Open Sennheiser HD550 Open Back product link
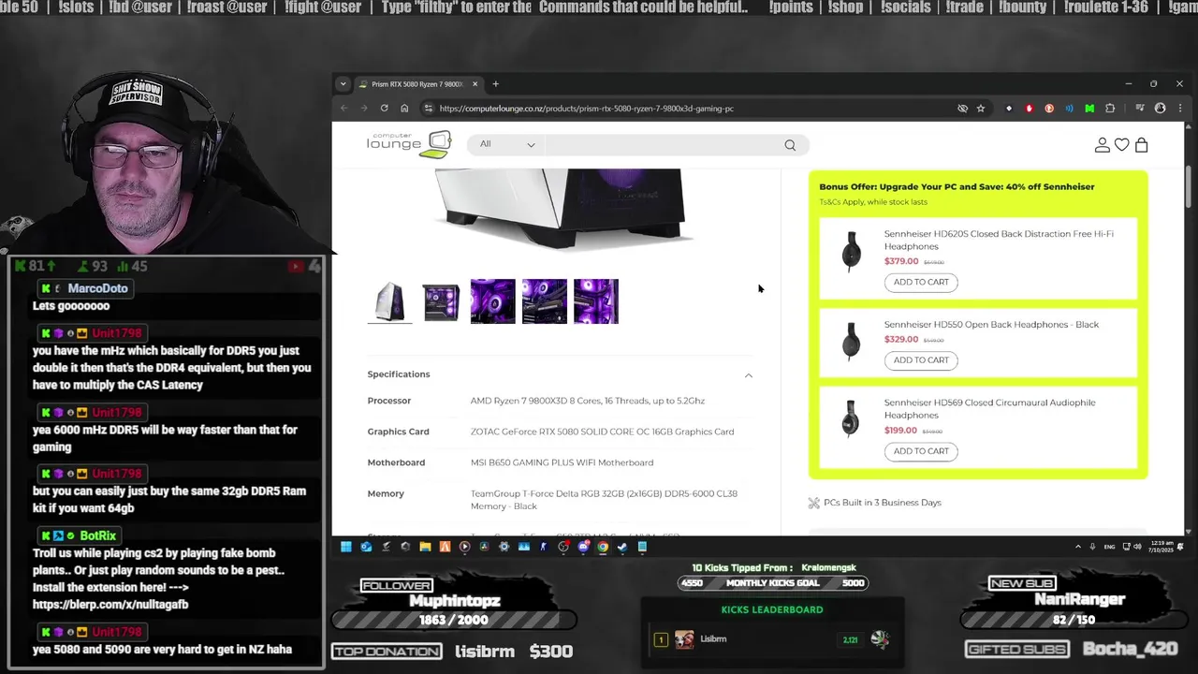Screen dimensions: 1198x674 [x=991, y=325]
